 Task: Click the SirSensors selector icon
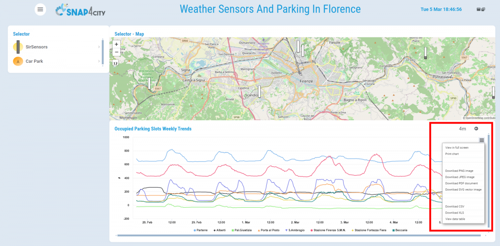click(18, 47)
